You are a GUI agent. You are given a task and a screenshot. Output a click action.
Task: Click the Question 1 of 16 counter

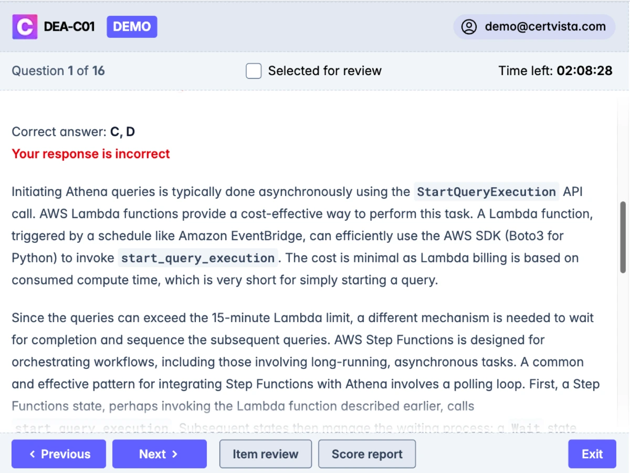(x=58, y=71)
